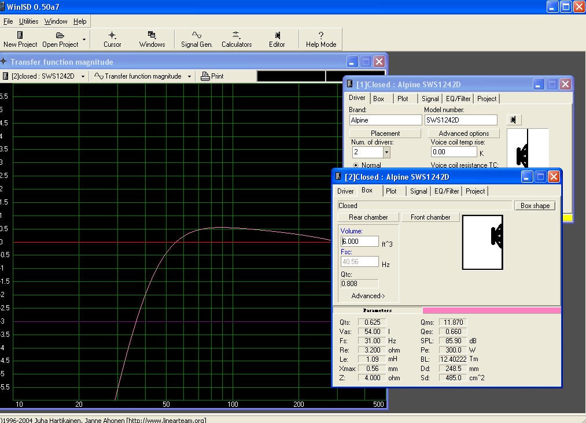The height and width of the screenshot is (423, 586).
Task: Expand the Transfer function magnitude plot dropdown
Action: point(190,76)
